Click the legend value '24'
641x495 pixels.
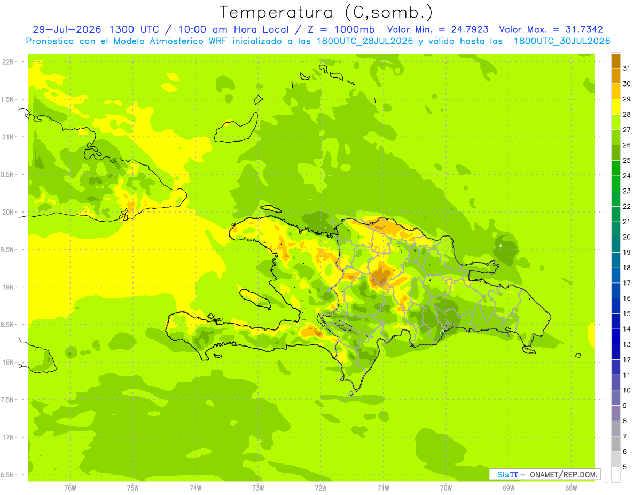pos(627,176)
